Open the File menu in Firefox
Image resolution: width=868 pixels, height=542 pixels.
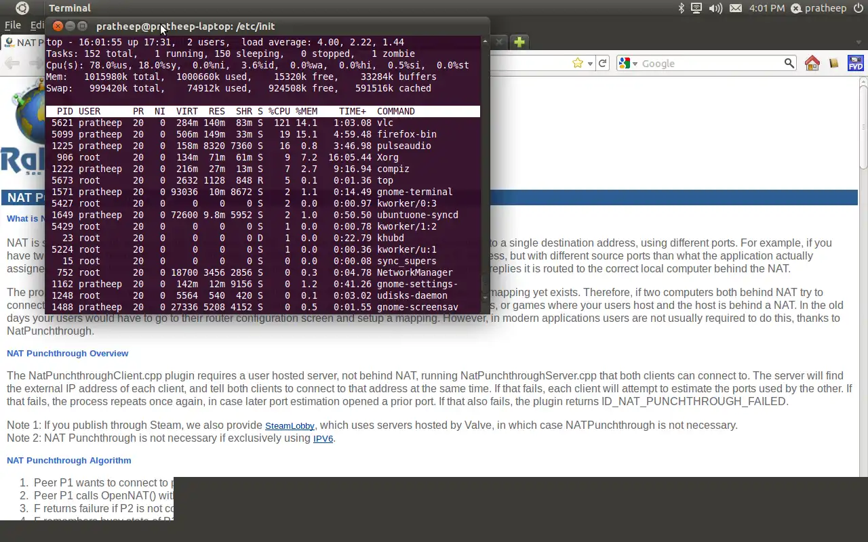tap(12, 25)
